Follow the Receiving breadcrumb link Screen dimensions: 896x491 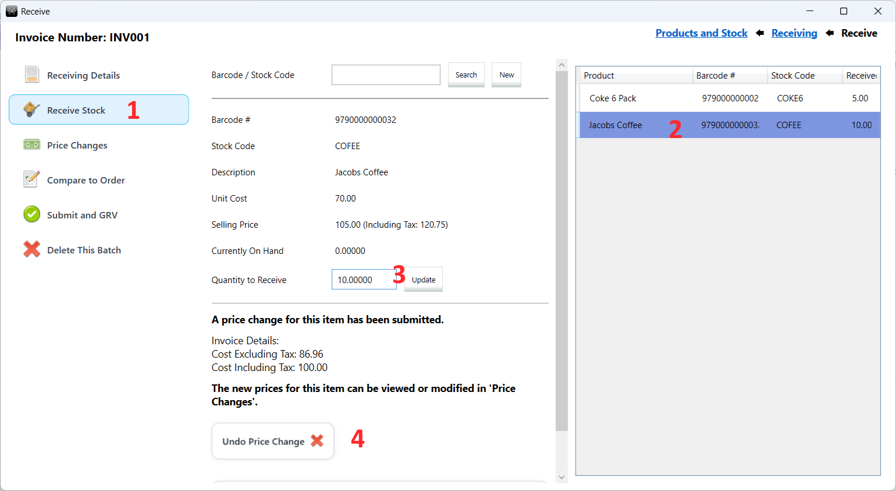pyautogui.click(x=794, y=33)
